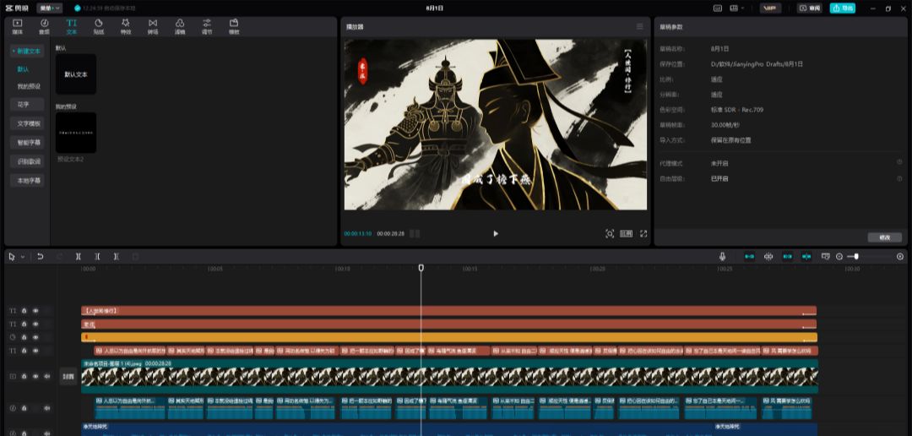Open the 菜单 dropdown in the title bar

click(x=49, y=8)
